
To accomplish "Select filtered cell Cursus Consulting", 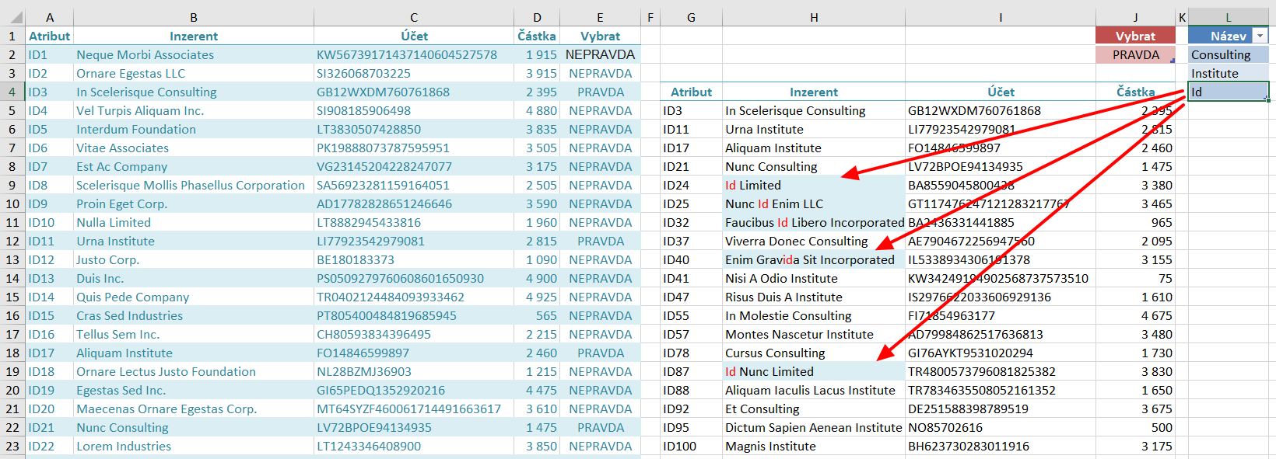I will [814, 353].
